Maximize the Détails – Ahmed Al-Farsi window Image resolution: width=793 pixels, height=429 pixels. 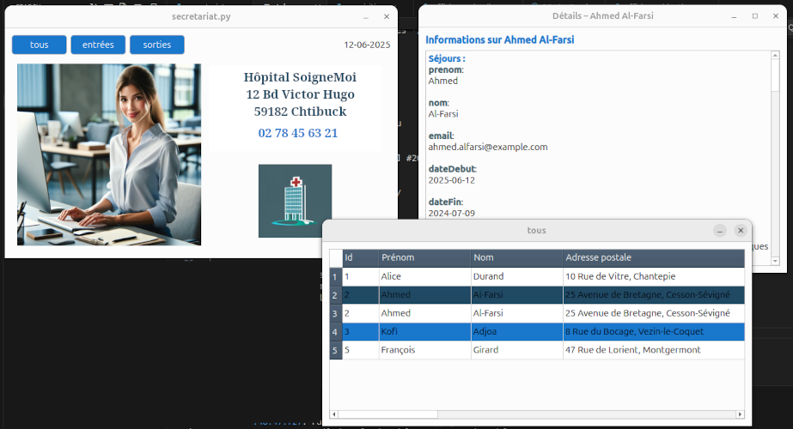(754, 16)
